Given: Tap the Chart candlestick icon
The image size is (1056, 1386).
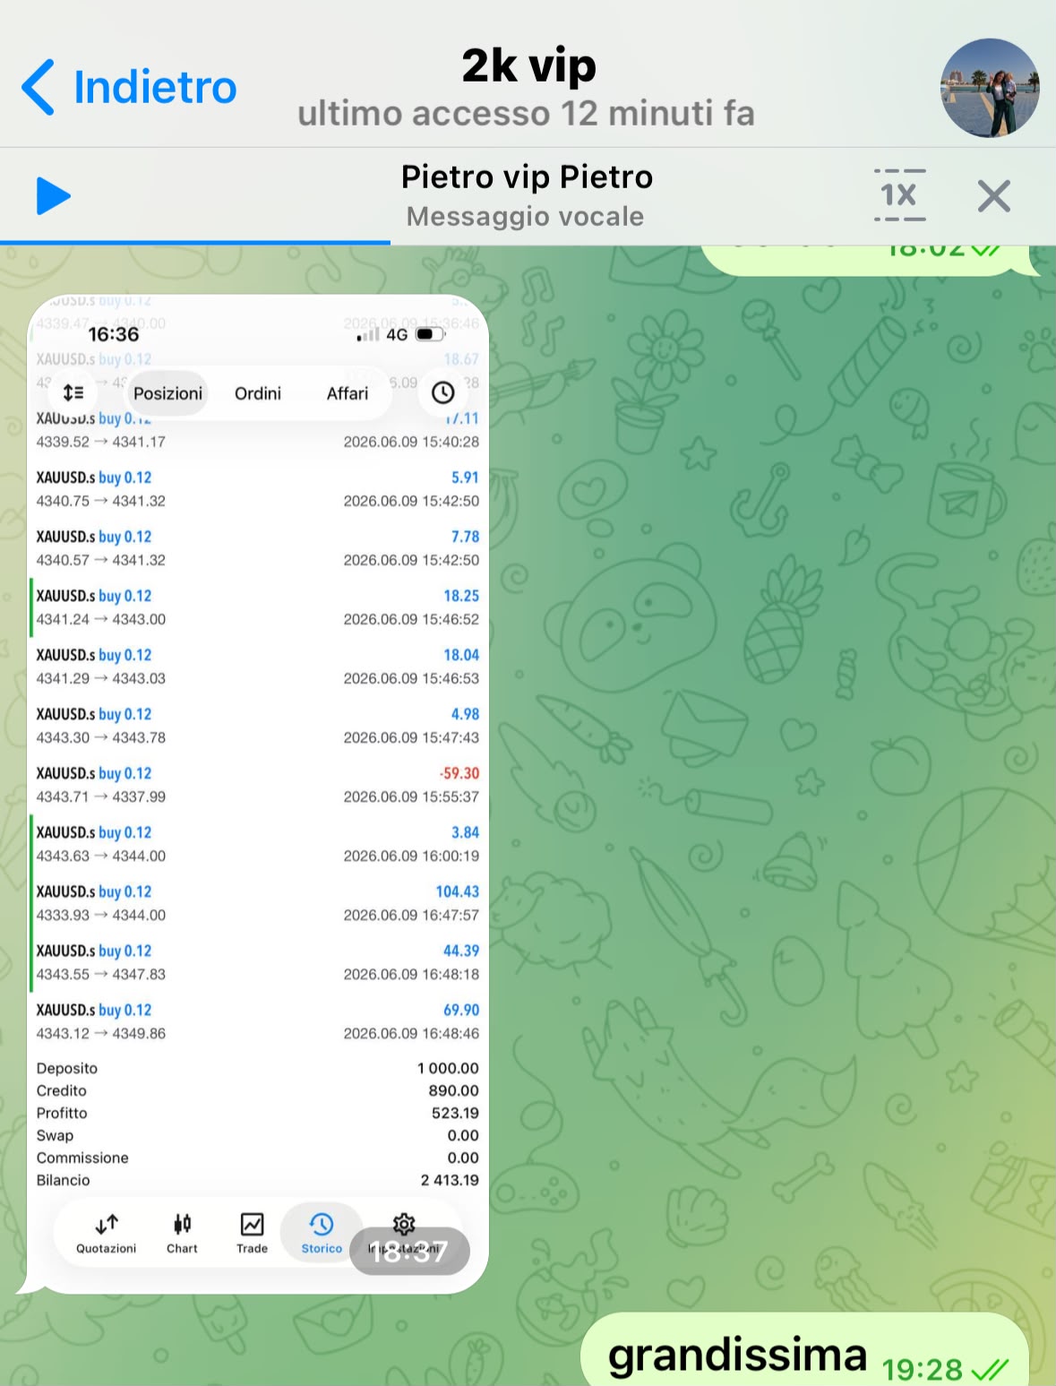Looking at the screenshot, I should click(x=182, y=1234).
